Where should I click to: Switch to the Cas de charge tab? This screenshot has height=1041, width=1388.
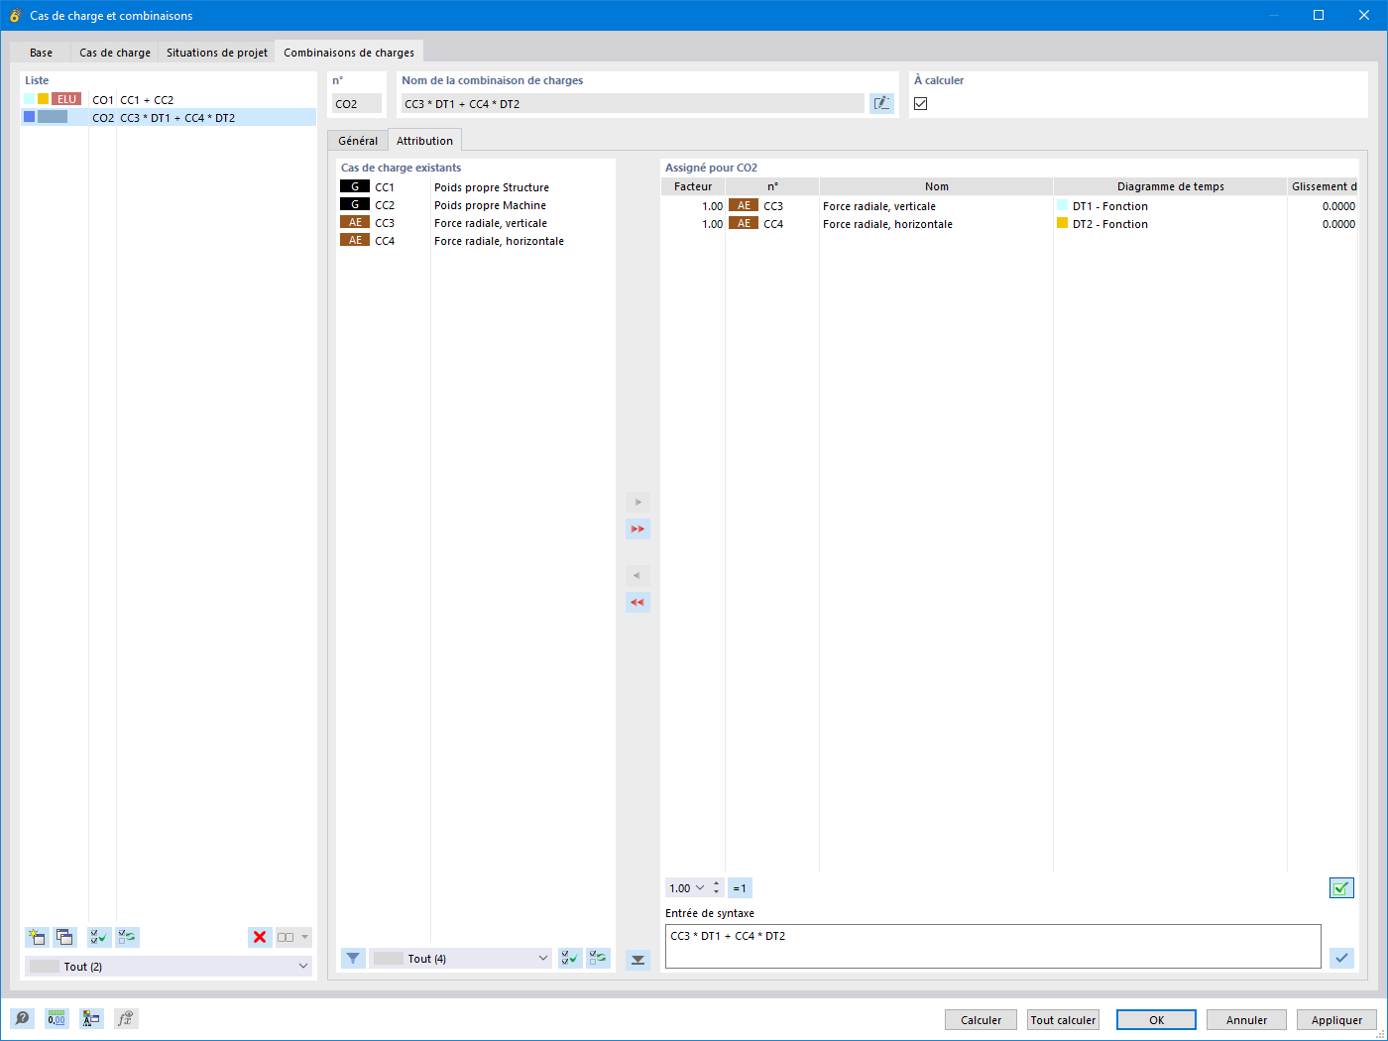115,53
